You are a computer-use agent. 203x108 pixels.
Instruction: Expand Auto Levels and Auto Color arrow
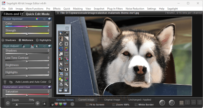[50, 82]
